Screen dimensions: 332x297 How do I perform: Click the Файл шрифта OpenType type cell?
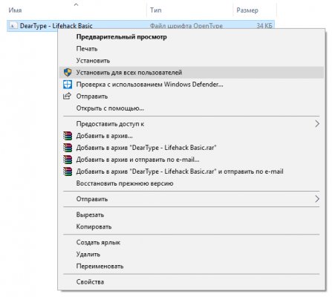coord(186,26)
